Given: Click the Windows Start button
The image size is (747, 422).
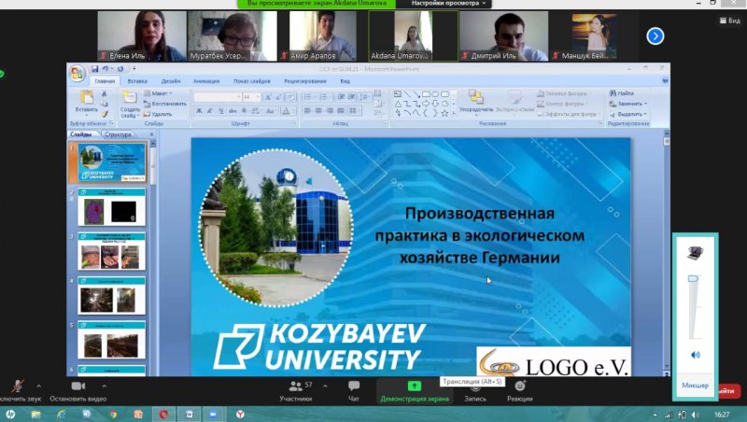Looking at the screenshot, I should (x=10, y=414).
